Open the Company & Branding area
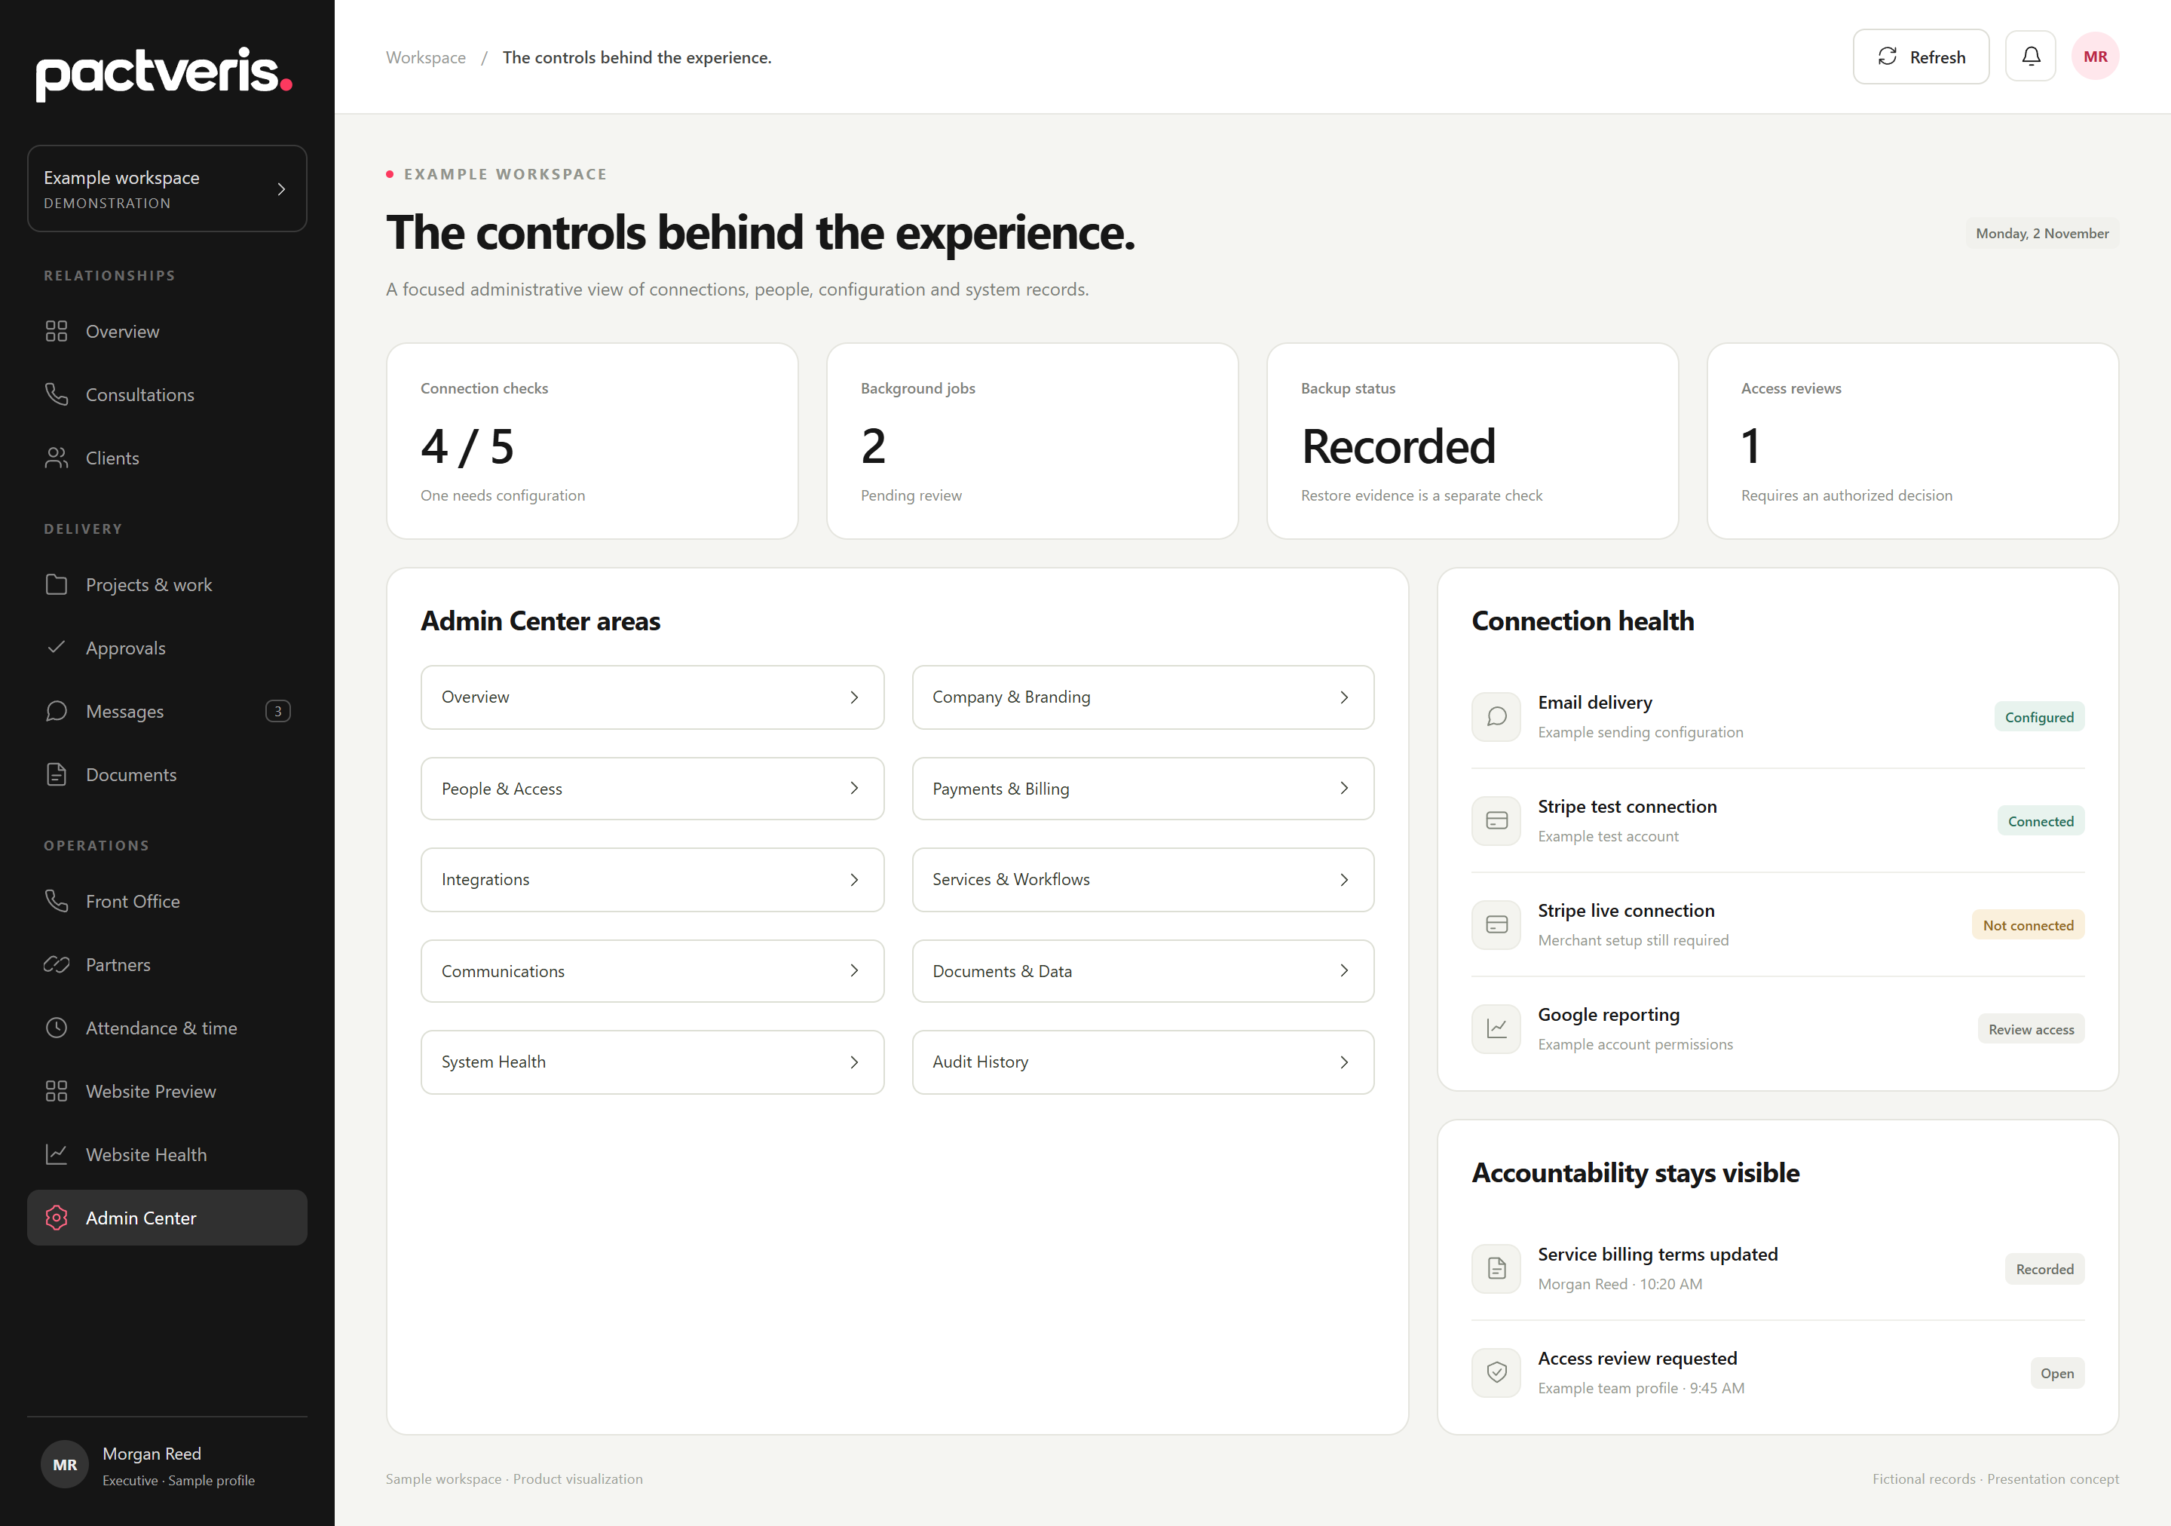Viewport: 2171px width, 1526px height. [x=1142, y=697]
